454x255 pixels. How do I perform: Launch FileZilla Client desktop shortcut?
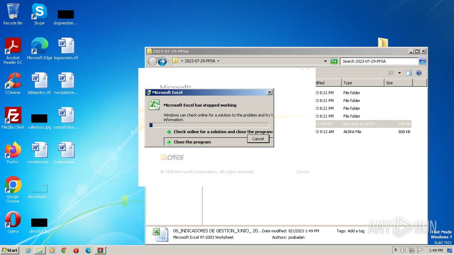13,118
